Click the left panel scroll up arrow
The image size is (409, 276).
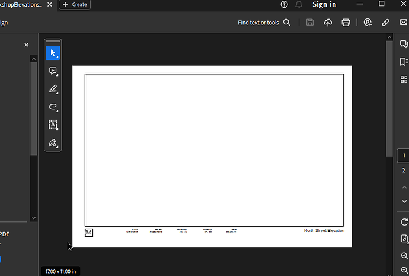34,59
